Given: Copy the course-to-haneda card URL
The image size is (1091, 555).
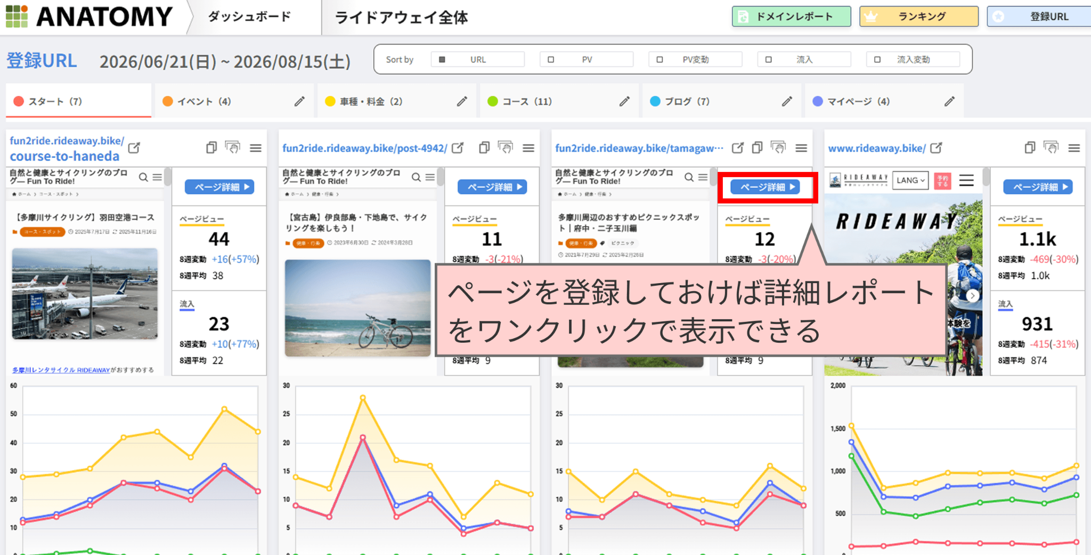Looking at the screenshot, I should (x=211, y=147).
